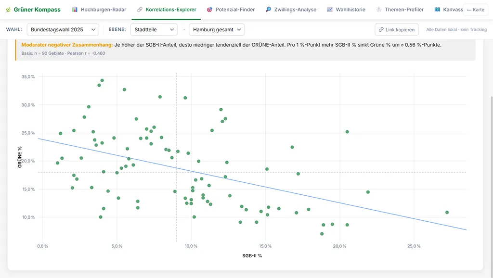This screenshot has width=493, height=278.
Task: Click the chain icon in Link kopieren
Action: 381,29
